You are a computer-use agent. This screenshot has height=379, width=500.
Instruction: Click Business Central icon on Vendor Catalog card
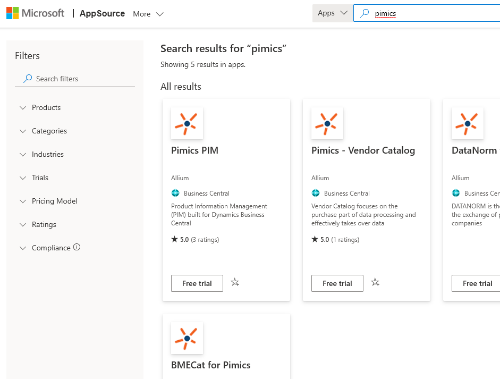click(x=316, y=193)
